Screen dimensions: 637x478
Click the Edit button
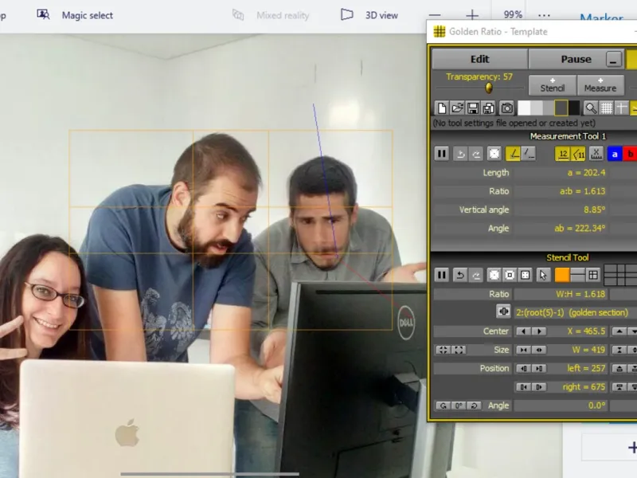click(x=480, y=59)
